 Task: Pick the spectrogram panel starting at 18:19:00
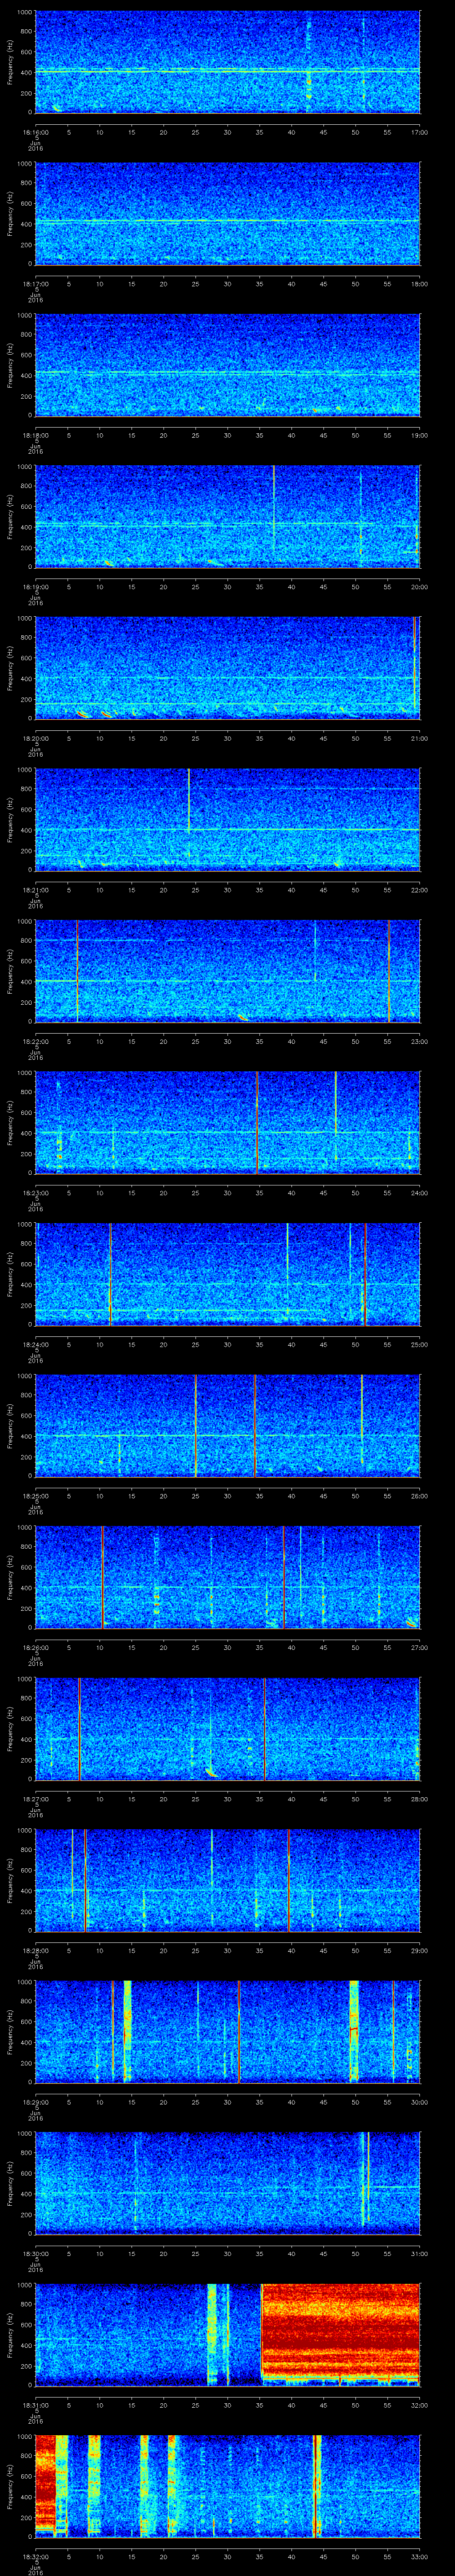click(x=227, y=517)
